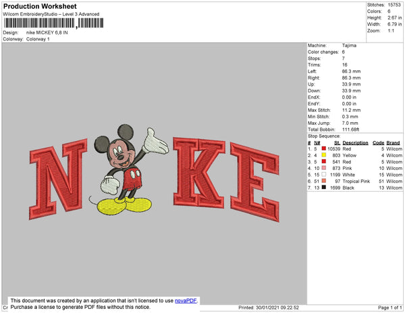The width and height of the screenshot is (405, 313).
Task: Click the 'Colorway 1' value
Action: click(38, 39)
